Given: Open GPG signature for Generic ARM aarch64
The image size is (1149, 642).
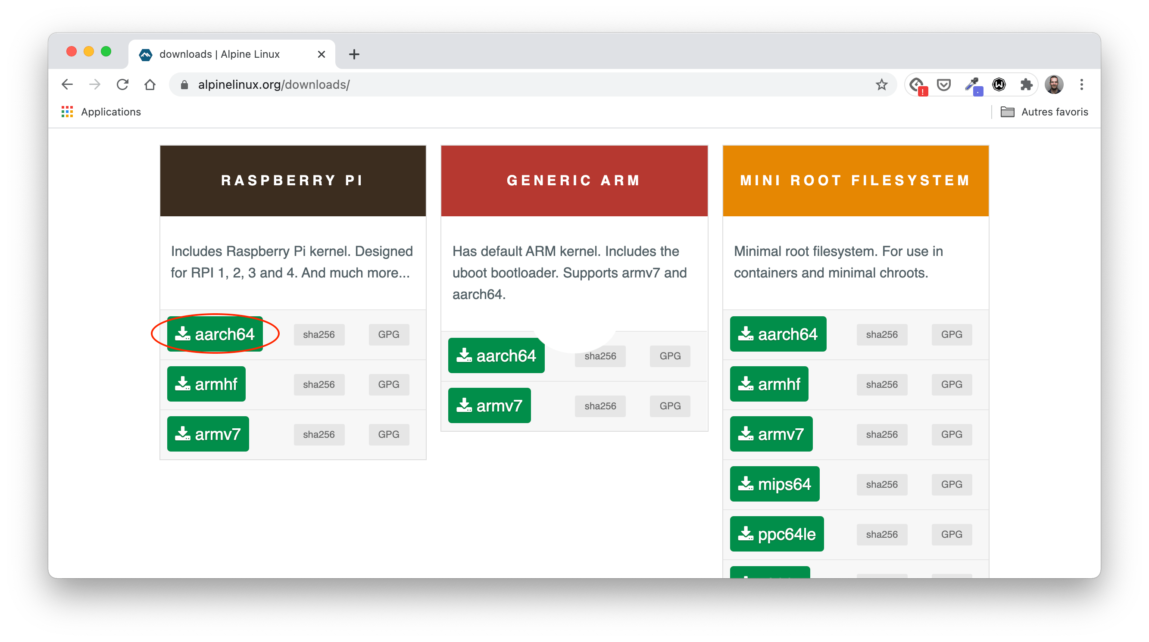Looking at the screenshot, I should pyautogui.click(x=670, y=356).
